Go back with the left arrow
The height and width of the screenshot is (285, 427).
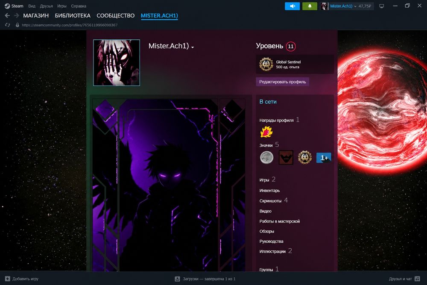coord(7,15)
